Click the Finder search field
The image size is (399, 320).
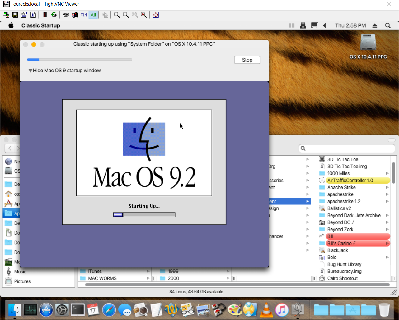click(347, 149)
